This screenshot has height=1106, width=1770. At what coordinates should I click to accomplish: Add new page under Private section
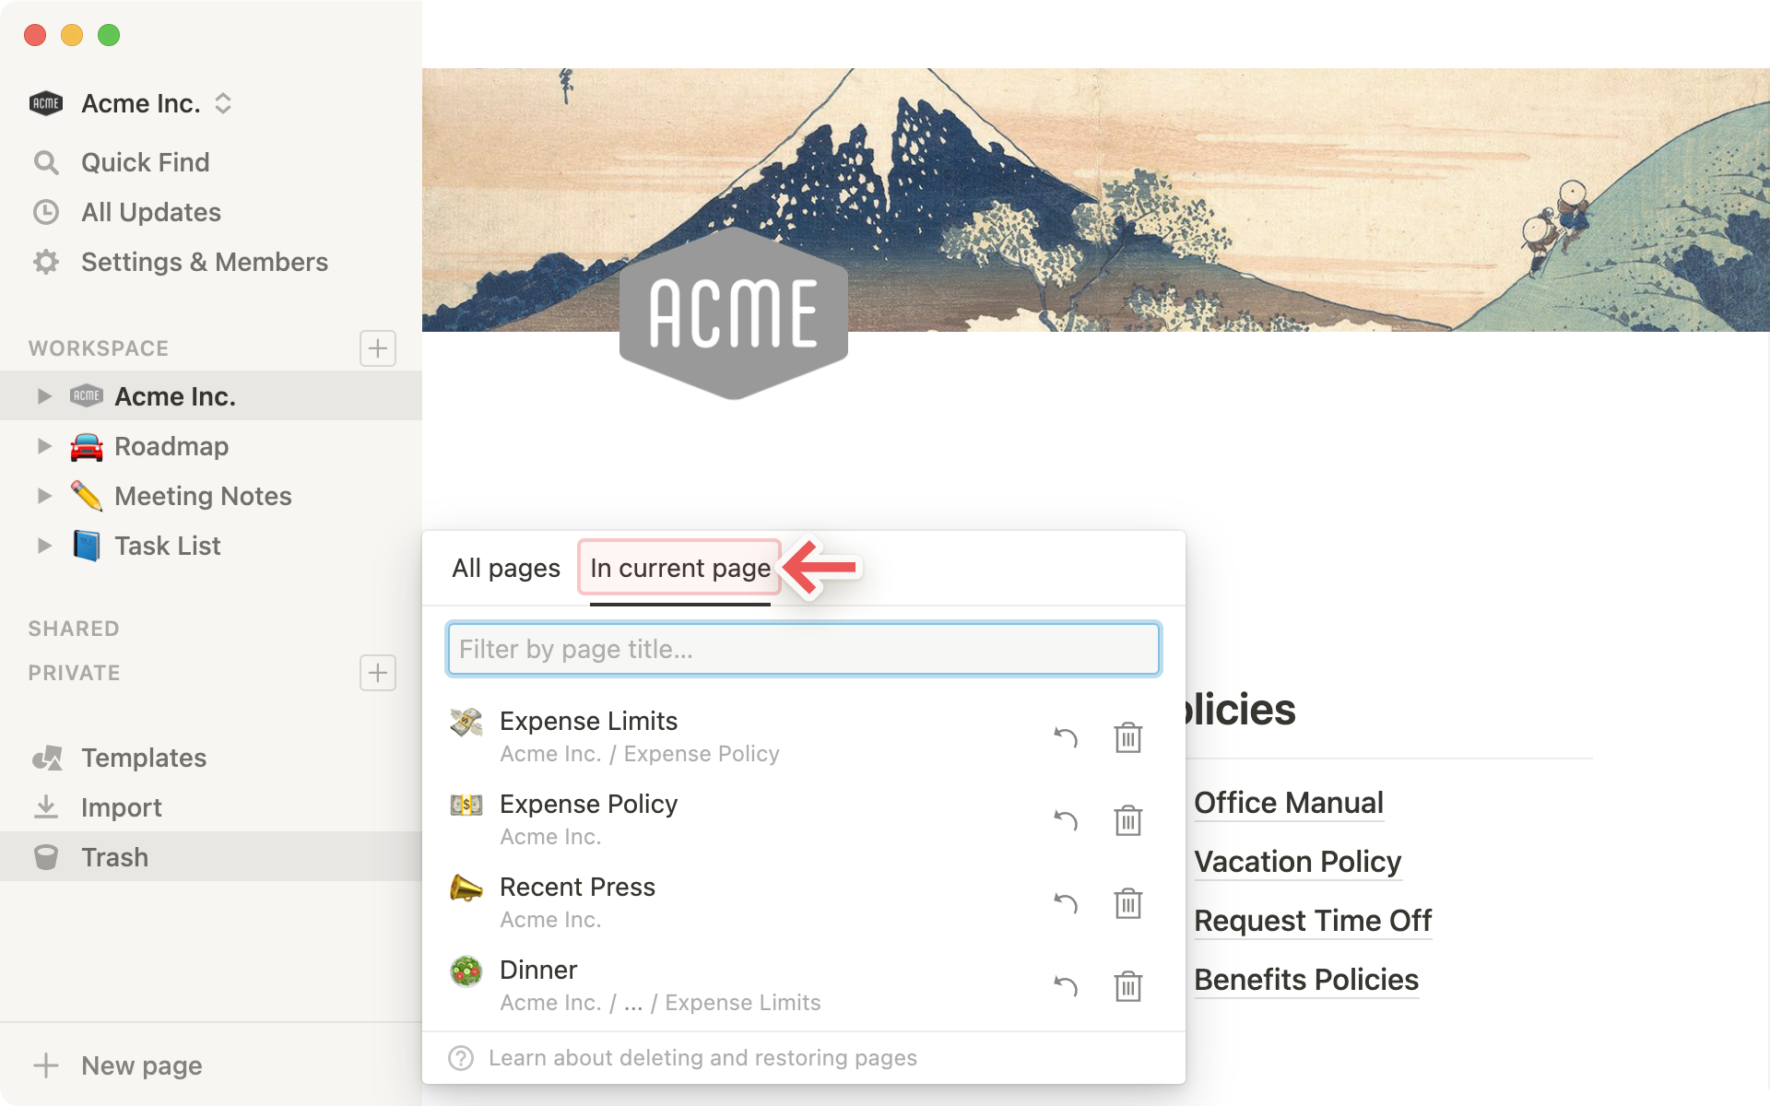(x=379, y=672)
